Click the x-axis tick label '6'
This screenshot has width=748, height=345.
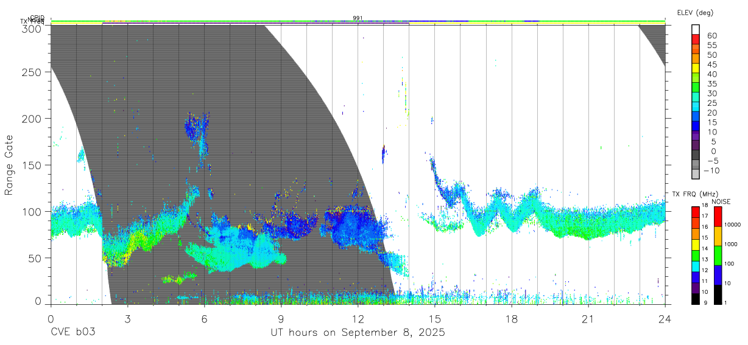[x=204, y=319]
